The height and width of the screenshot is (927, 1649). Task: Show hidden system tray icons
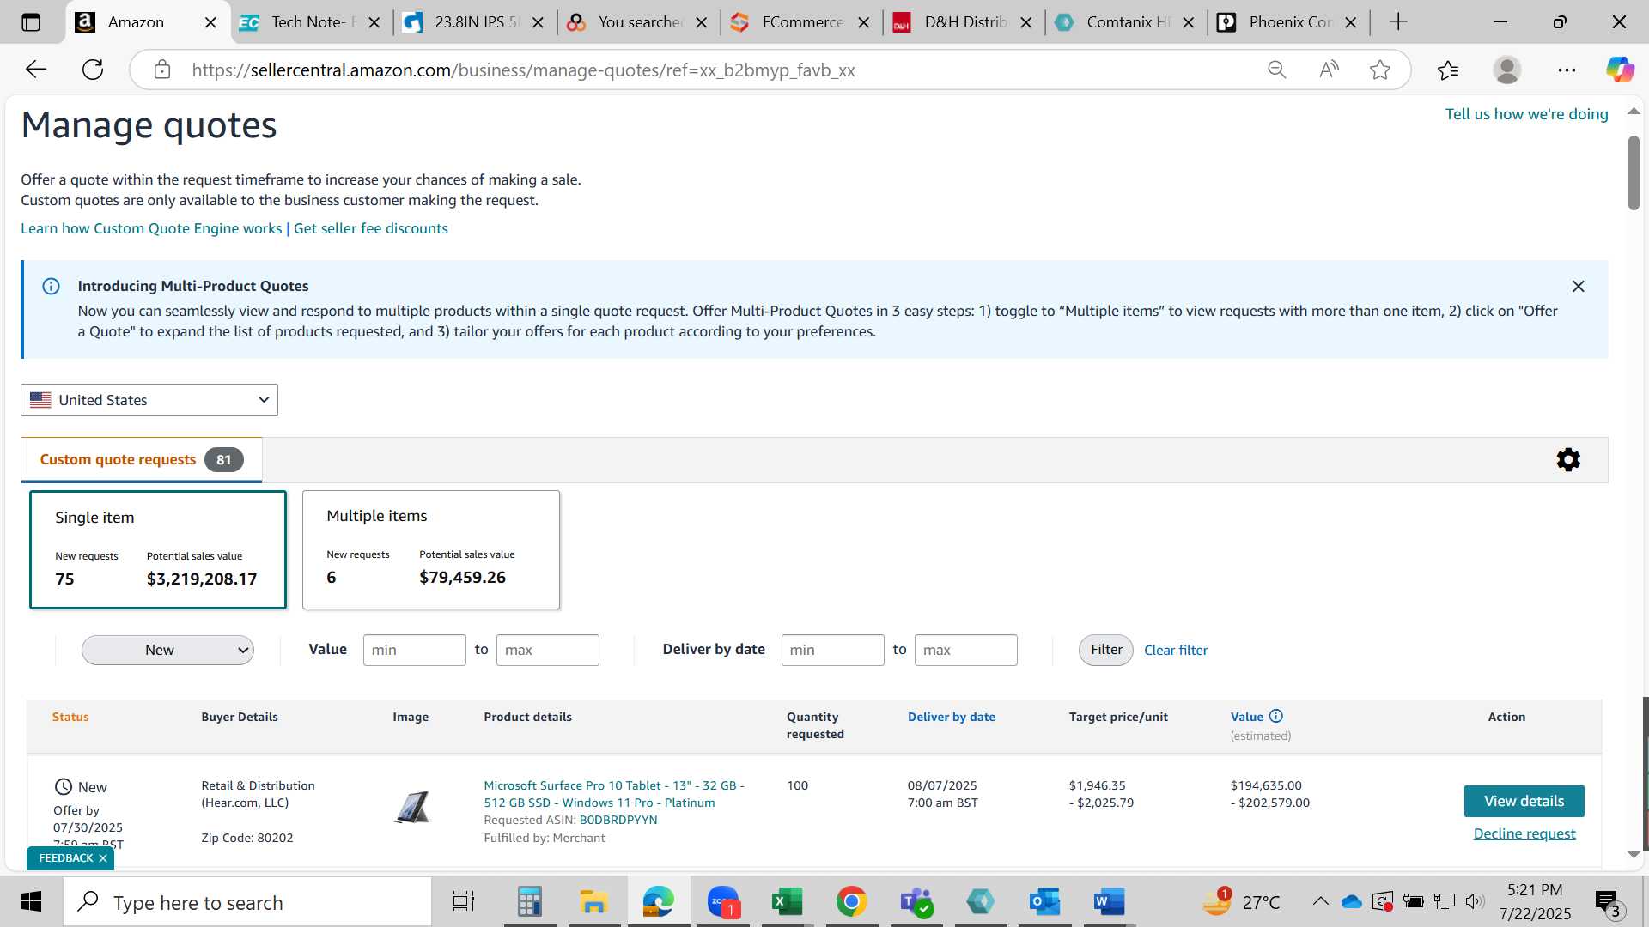coord(1321,901)
